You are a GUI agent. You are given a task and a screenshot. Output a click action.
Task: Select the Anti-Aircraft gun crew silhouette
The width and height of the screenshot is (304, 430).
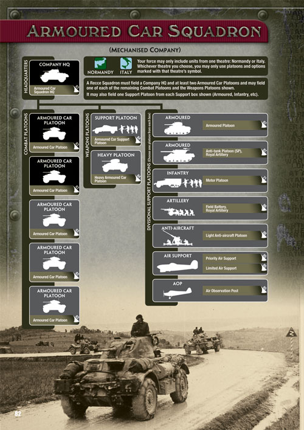pyautogui.click(x=177, y=238)
